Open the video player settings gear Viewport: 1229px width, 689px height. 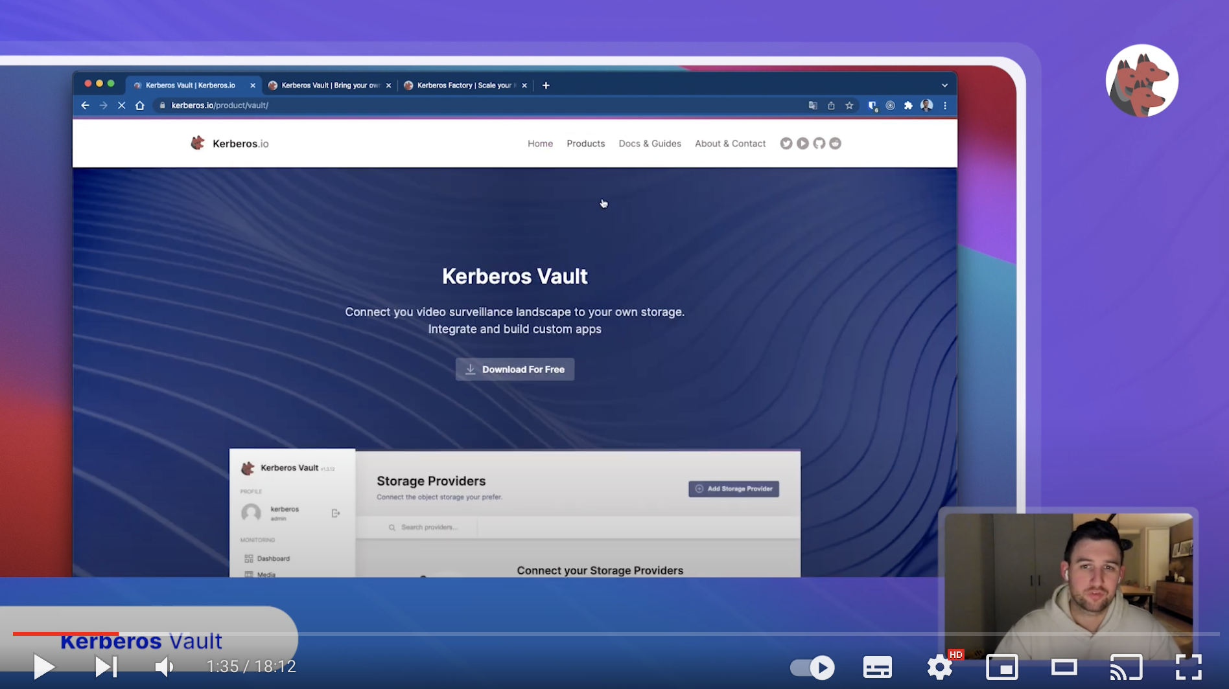pos(939,666)
